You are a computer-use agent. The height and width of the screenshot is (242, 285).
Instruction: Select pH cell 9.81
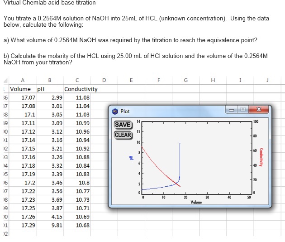[x=50, y=225]
